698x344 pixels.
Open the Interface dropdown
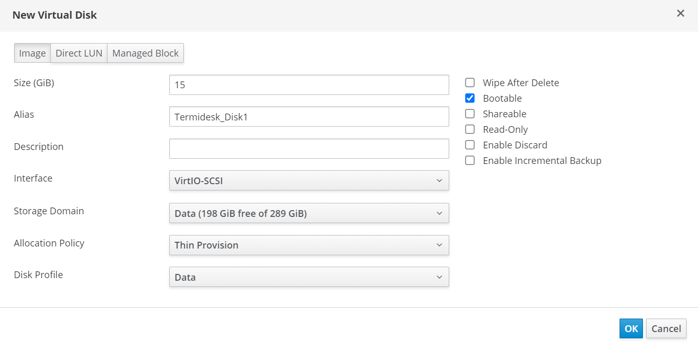[309, 181]
